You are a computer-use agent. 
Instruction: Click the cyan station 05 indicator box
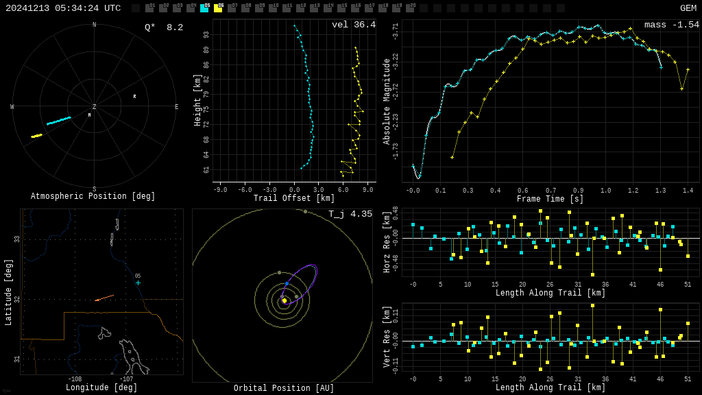204,8
